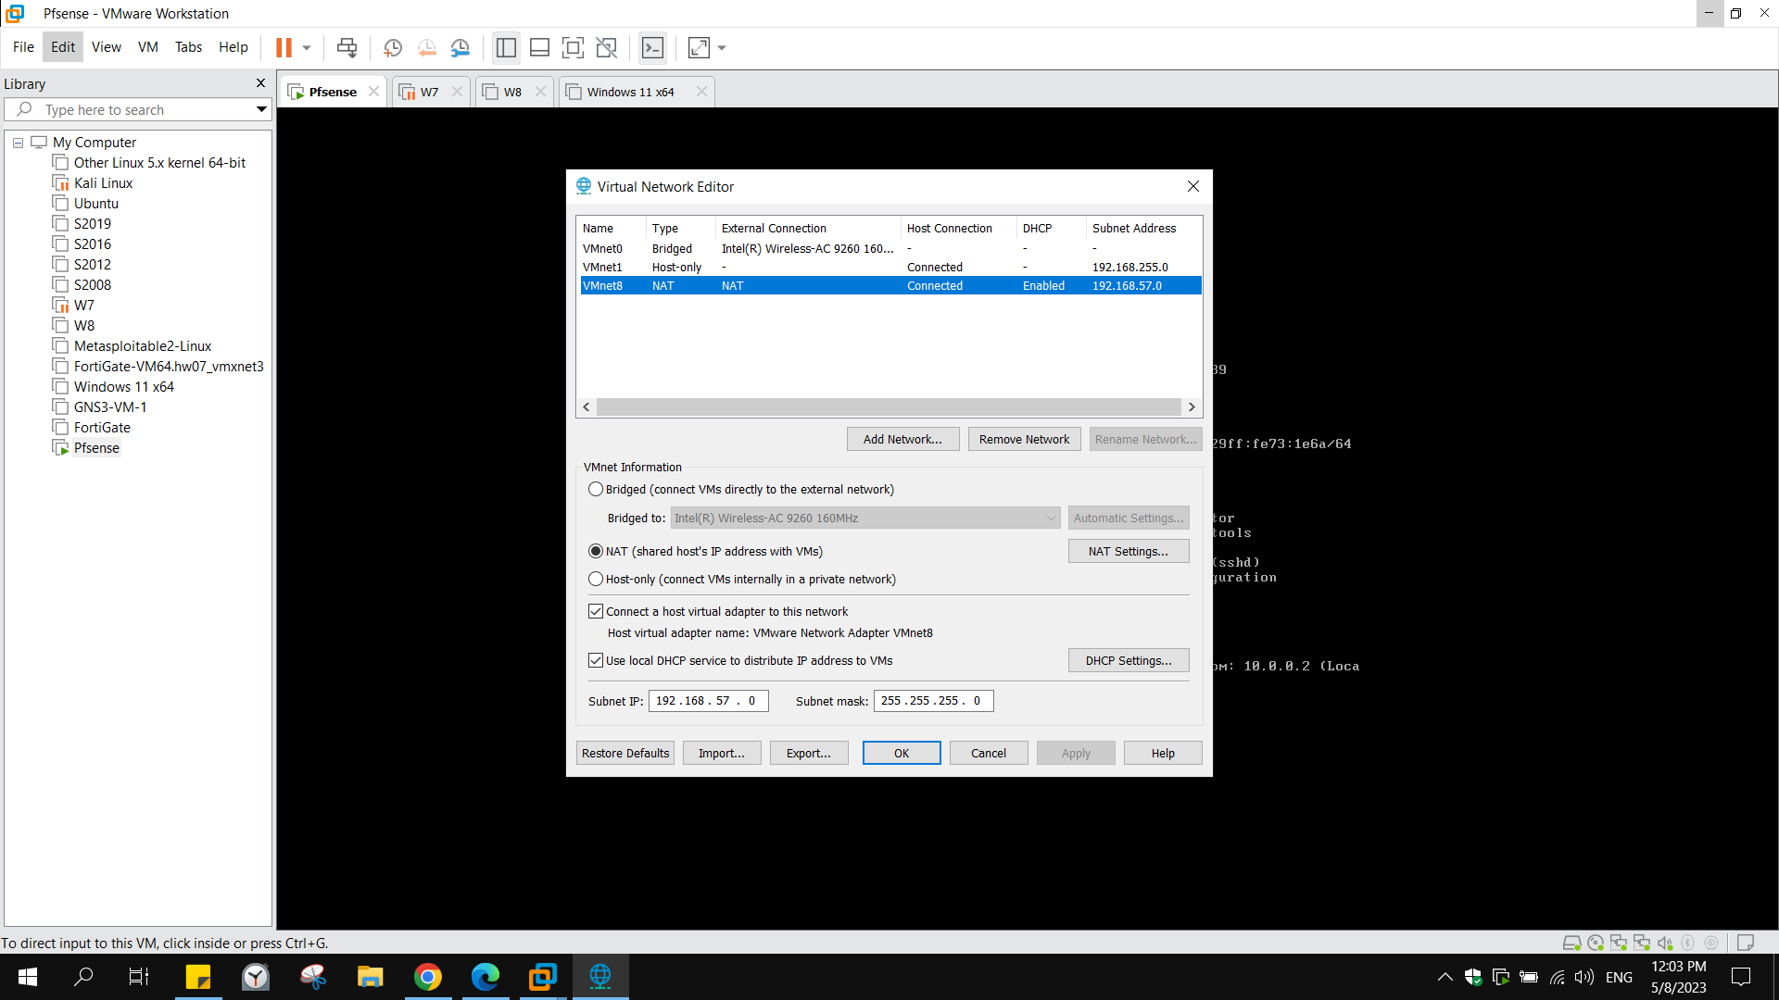Collapse the My Computer tree
Viewport: 1779px width, 1000px height.
click(18, 142)
